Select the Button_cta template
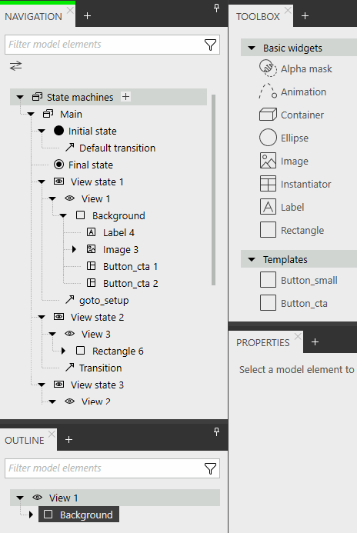Viewport: 357px width, 533px height. click(294, 303)
